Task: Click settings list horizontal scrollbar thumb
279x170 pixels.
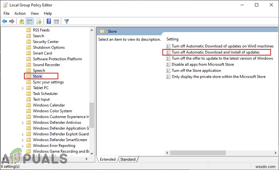Action: tap(198, 153)
